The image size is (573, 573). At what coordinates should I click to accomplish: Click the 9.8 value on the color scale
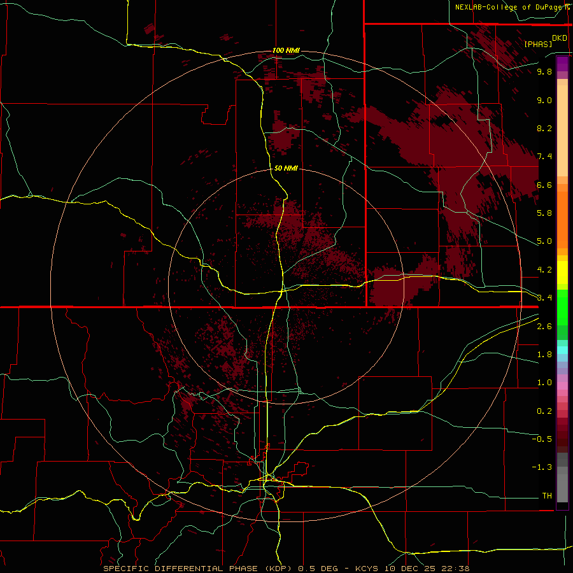[x=544, y=71]
